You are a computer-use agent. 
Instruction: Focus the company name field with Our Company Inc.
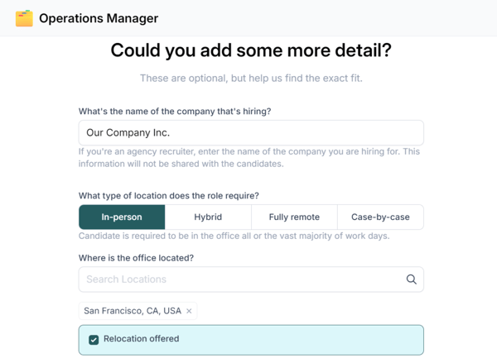[x=251, y=132]
